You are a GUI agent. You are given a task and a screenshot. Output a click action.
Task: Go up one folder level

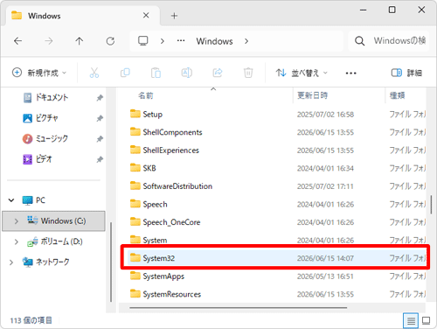coord(80,41)
